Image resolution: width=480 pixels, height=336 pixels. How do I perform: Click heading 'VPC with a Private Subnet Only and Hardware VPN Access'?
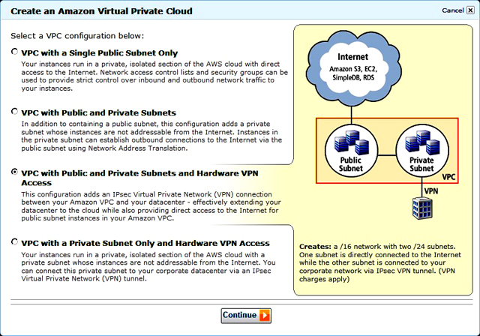[x=145, y=244]
